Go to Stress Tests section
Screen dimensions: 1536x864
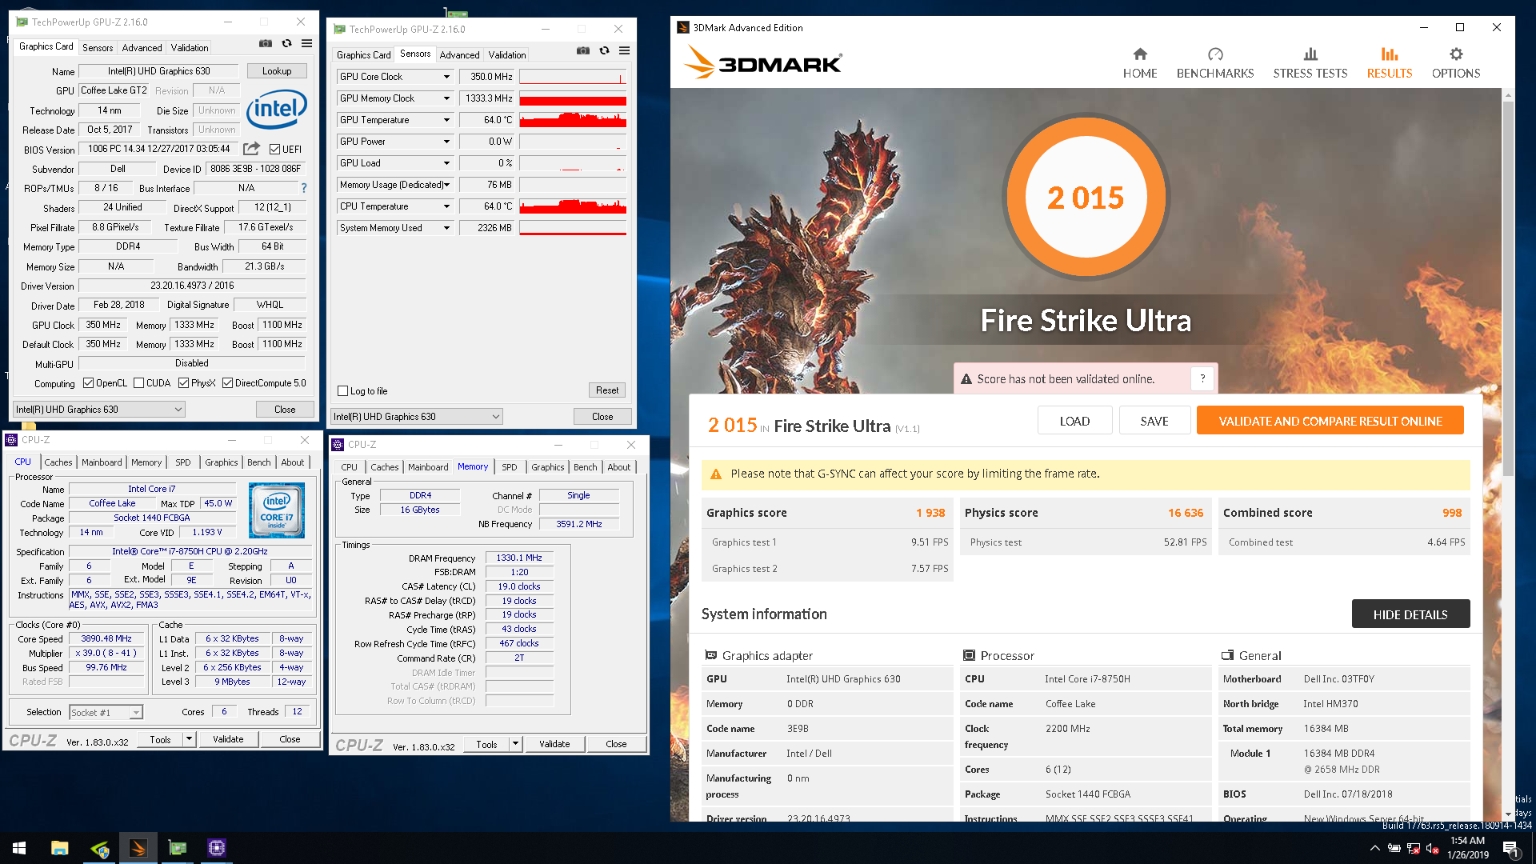[x=1310, y=63]
